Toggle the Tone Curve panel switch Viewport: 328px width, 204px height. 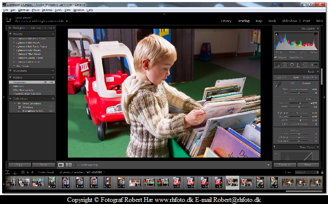[274, 147]
